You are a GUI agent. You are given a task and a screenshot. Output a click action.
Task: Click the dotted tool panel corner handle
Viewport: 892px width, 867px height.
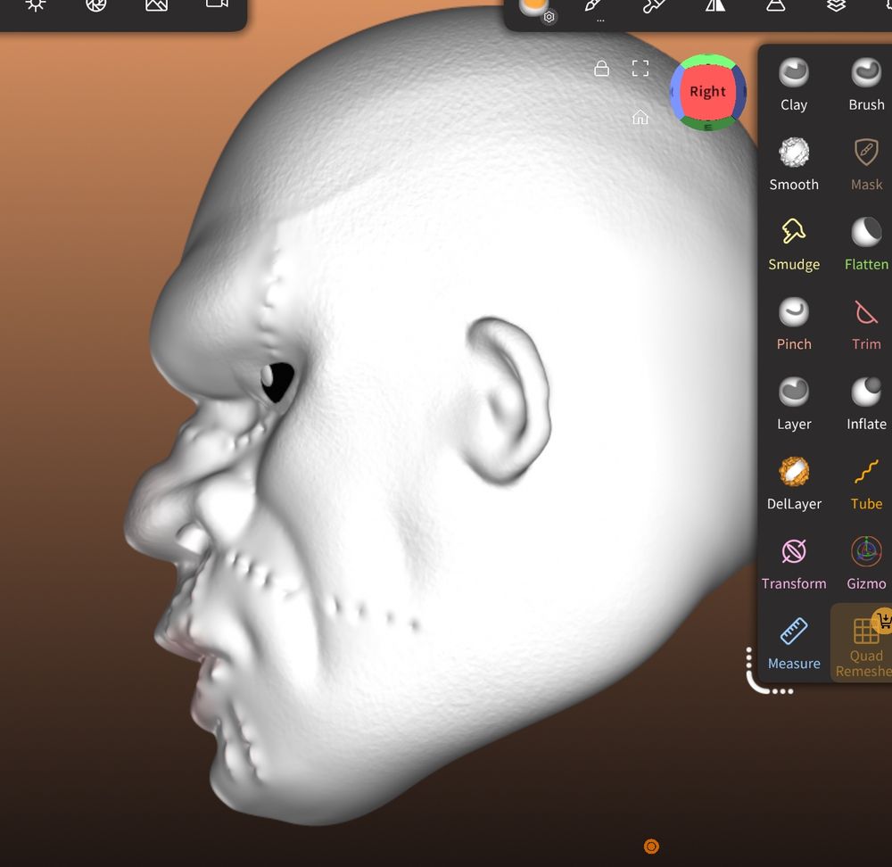768,673
